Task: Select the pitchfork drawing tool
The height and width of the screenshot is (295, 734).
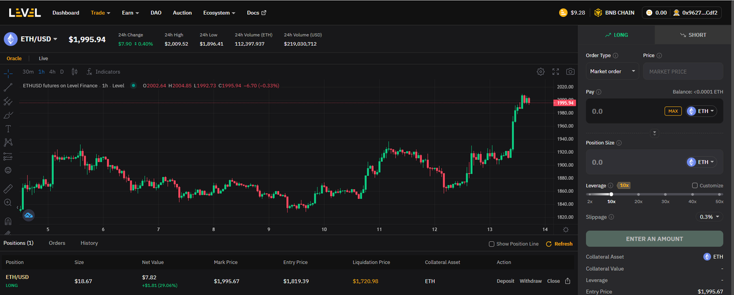Action: (8, 101)
